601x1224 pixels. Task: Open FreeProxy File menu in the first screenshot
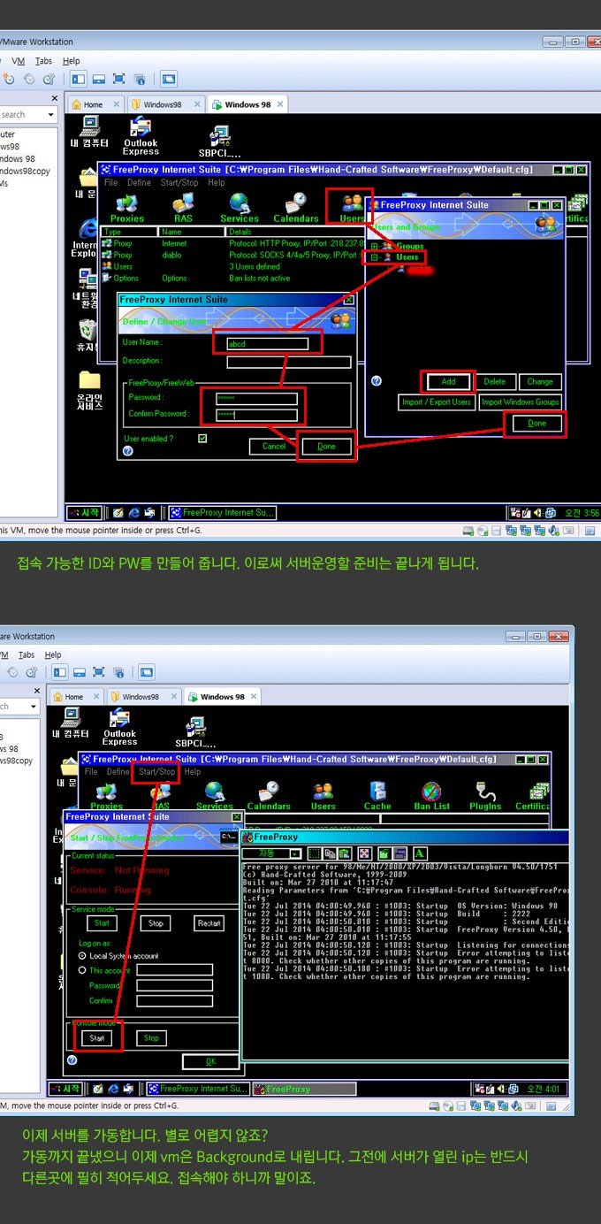pyautogui.click(x=111, y=183)
